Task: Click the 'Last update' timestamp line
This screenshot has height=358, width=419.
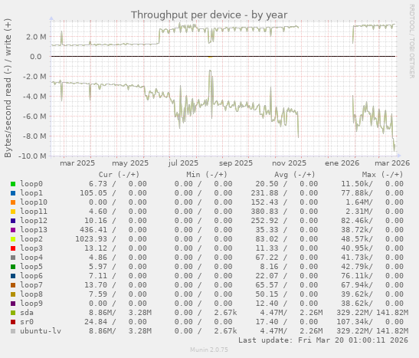Action: [323, 340]
